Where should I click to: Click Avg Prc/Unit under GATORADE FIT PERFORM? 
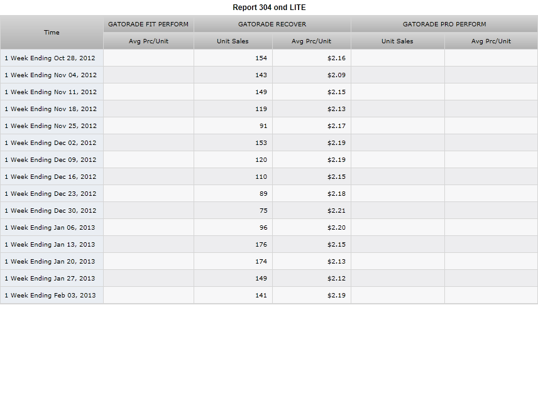(x=148, y=41)
